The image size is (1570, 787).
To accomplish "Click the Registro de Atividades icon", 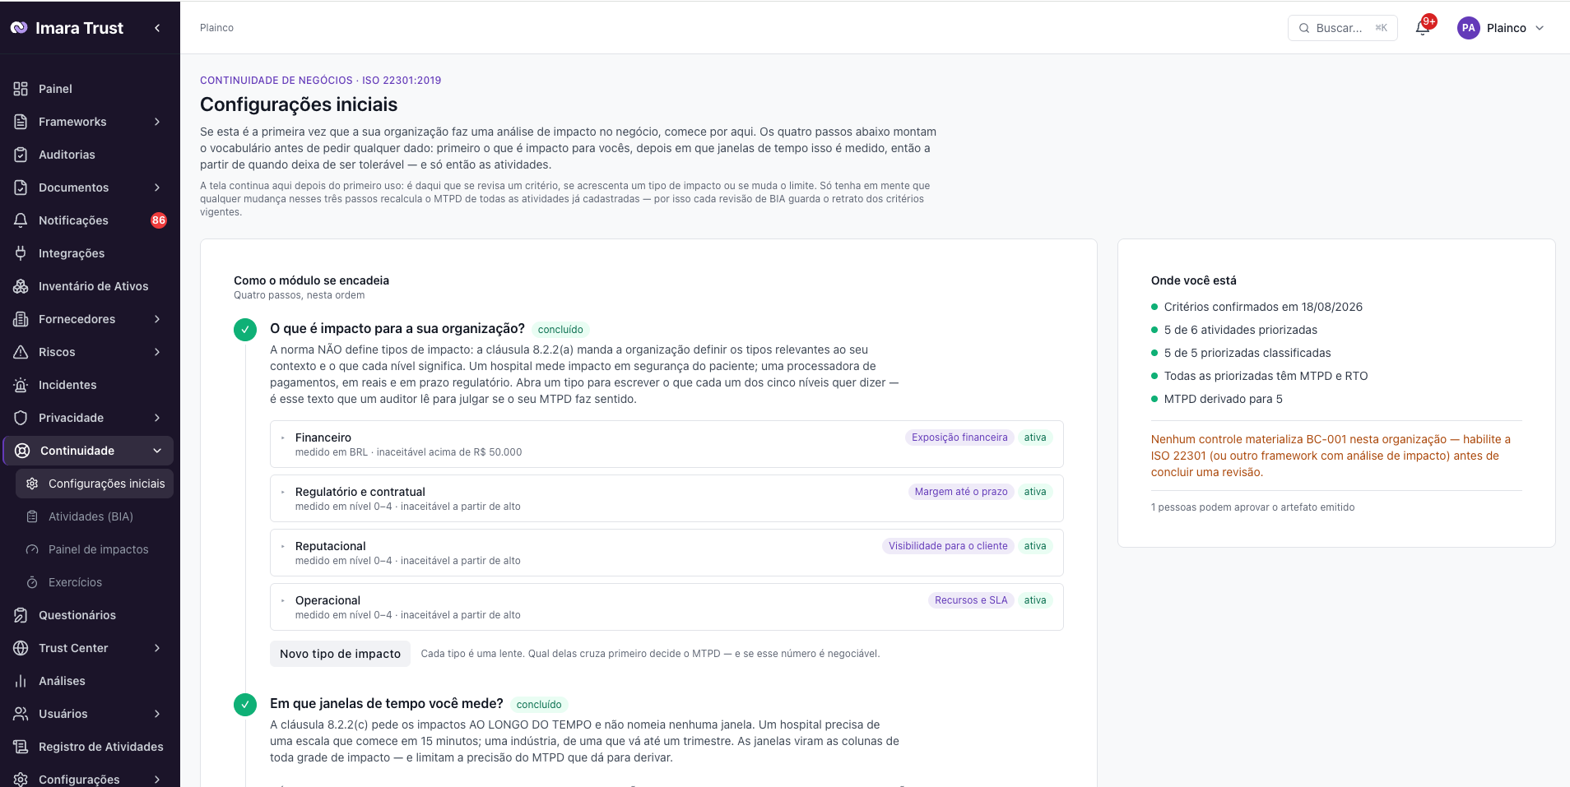I will tap(21, 747).
